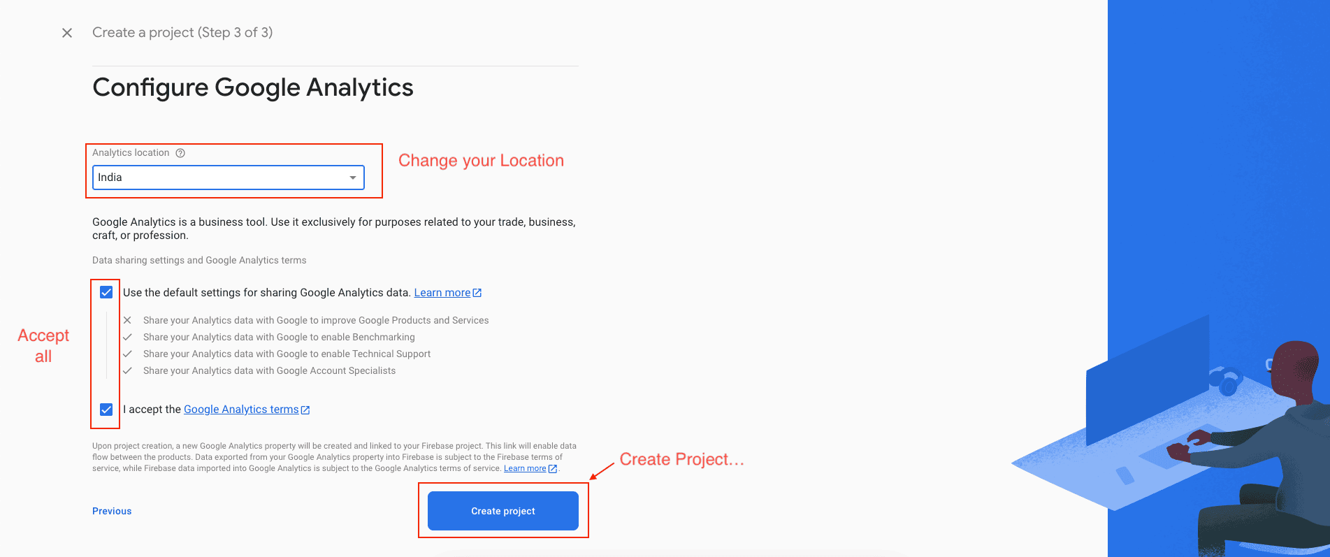Click the external-link icon beside Google Analytics terms

click(305, 409)
